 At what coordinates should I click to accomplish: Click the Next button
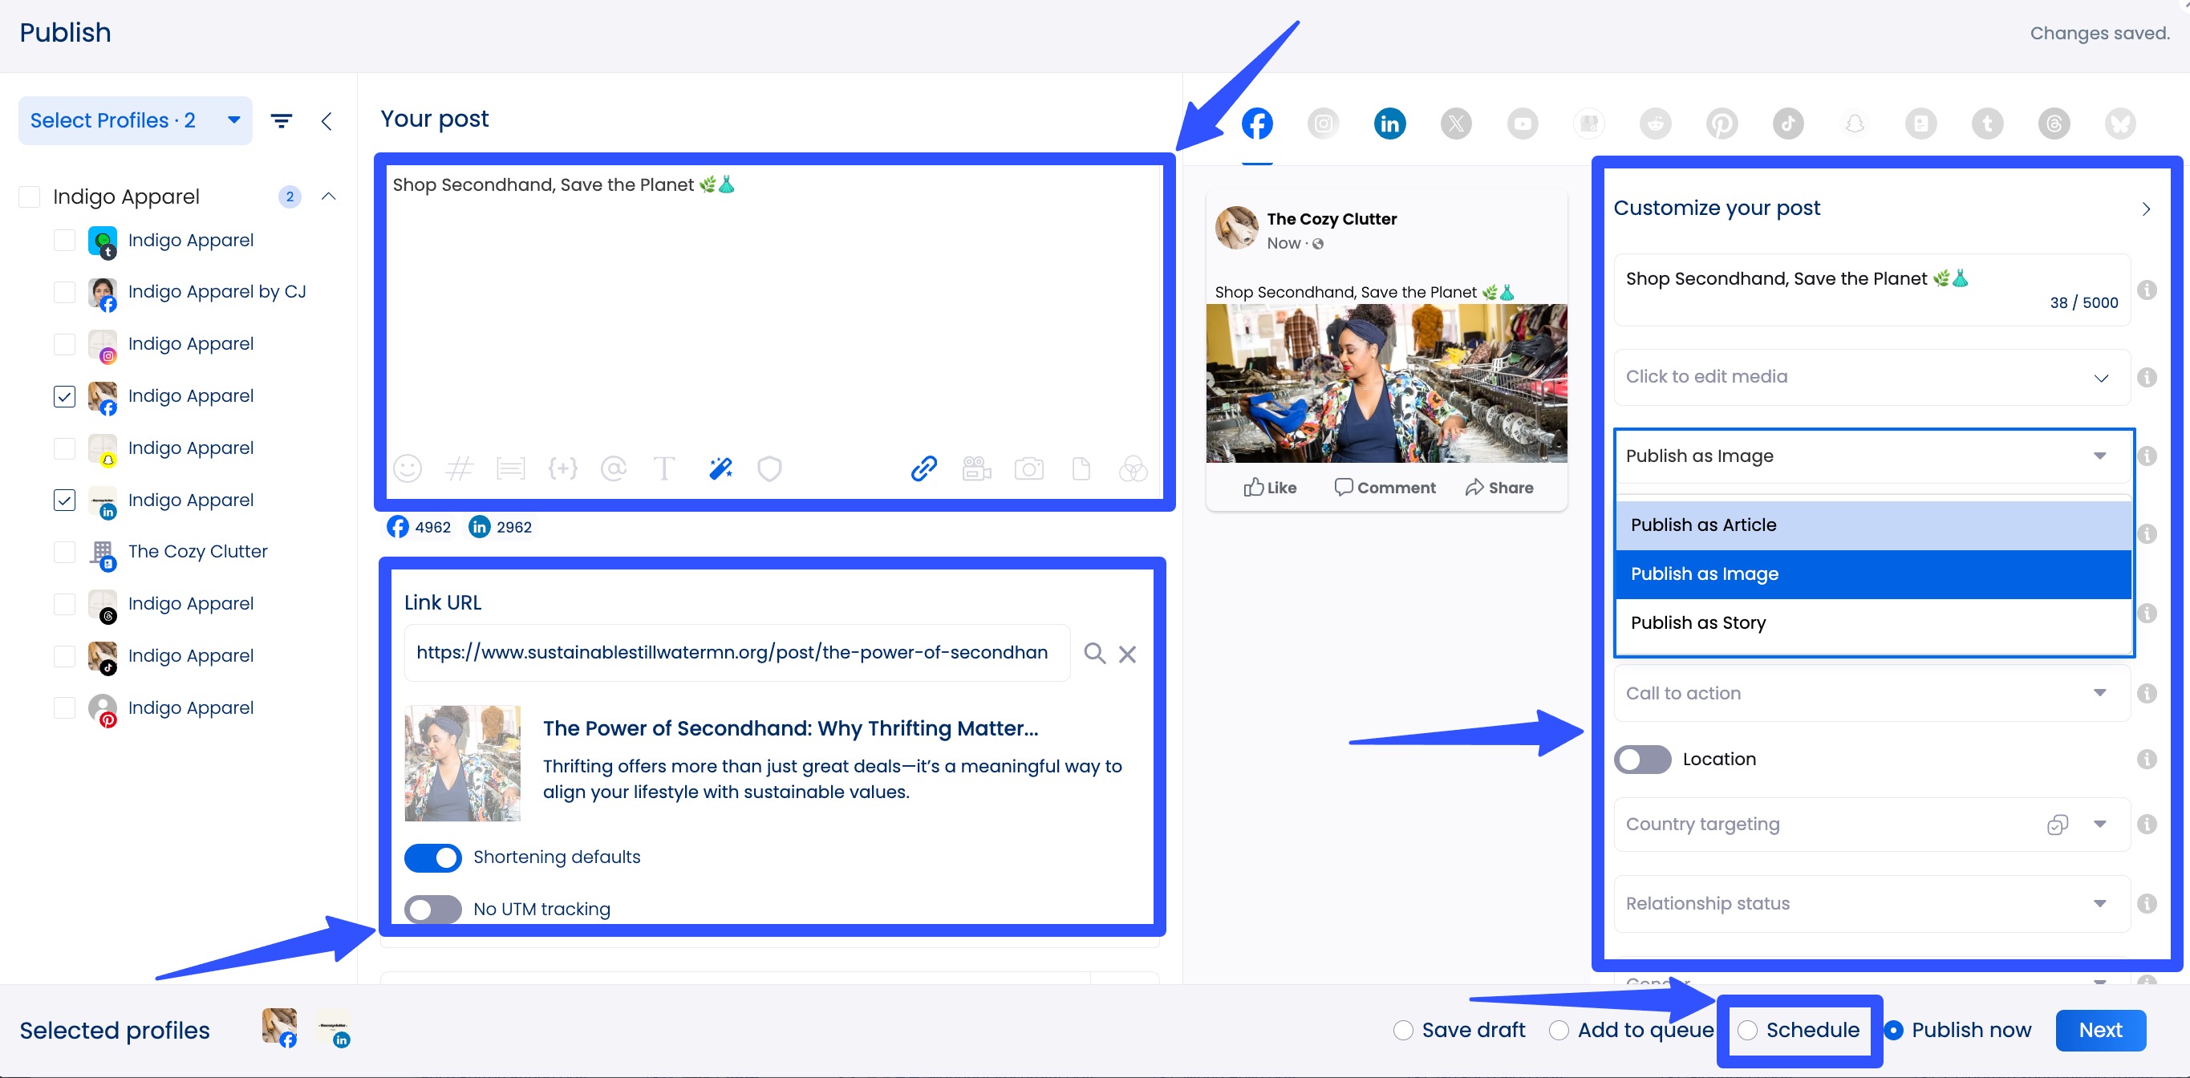(x=2100, y=1030)
